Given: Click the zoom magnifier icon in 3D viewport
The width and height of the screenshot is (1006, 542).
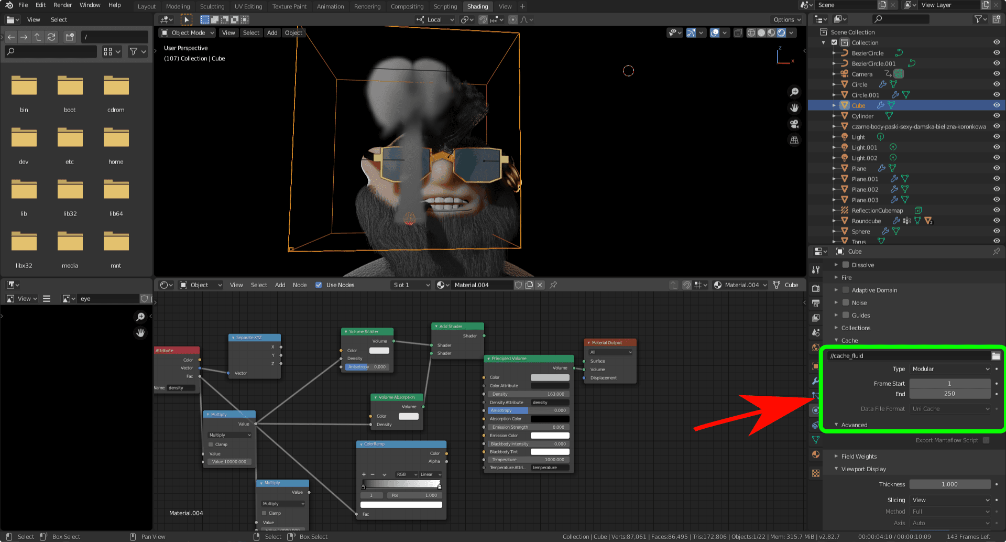Looking at the screenshot, I should 794,92.
